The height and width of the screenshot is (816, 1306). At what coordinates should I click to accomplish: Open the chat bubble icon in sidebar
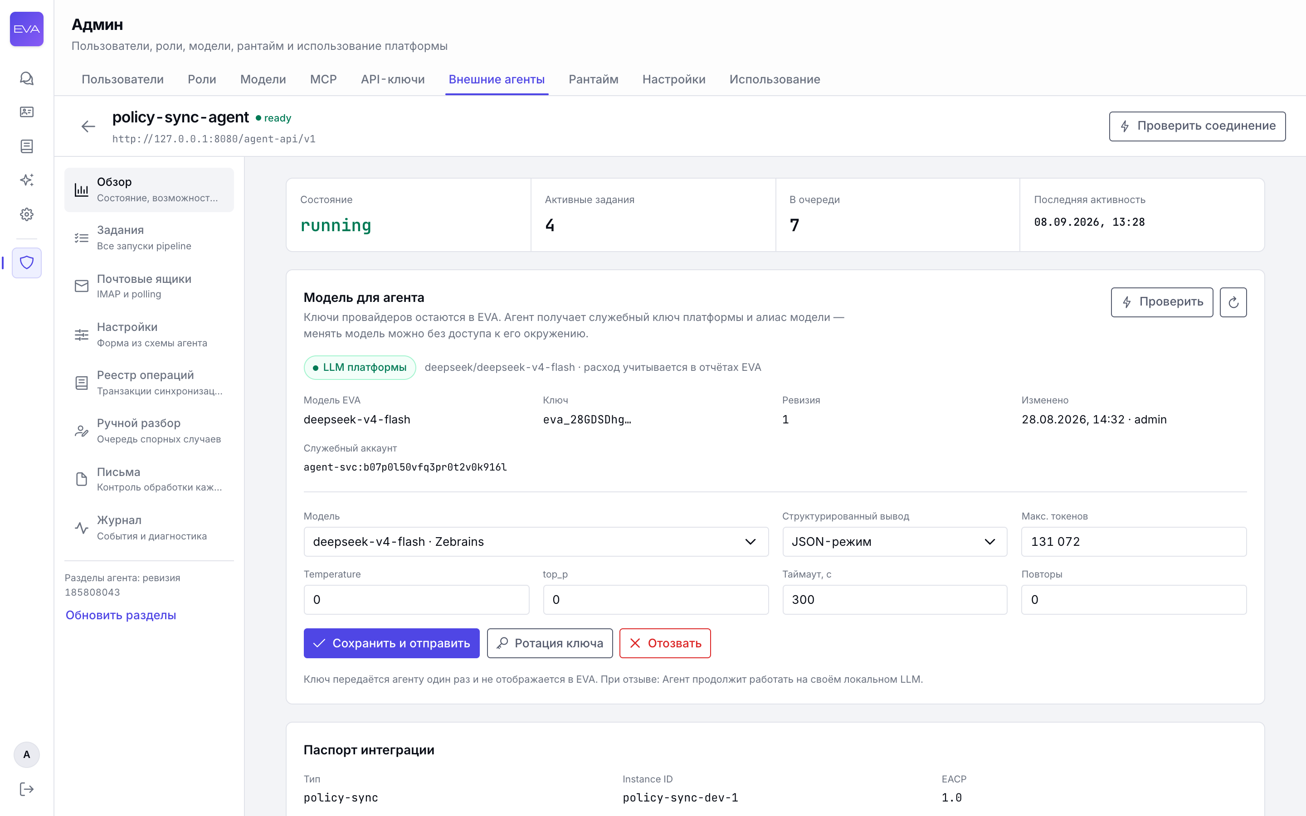[x=26, y=79]
